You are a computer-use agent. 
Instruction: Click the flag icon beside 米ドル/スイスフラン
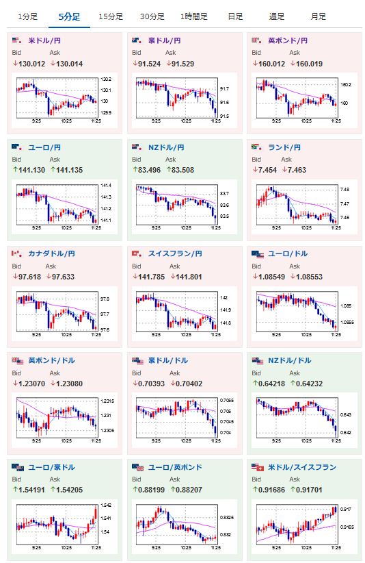(x=258, y=468)
